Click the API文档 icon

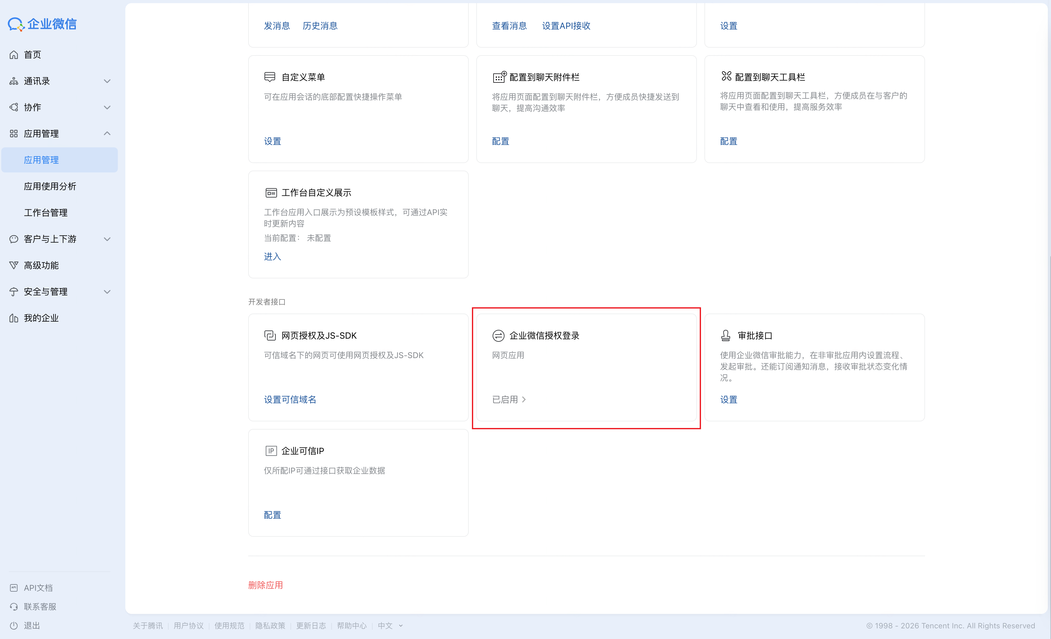(14, 588)
